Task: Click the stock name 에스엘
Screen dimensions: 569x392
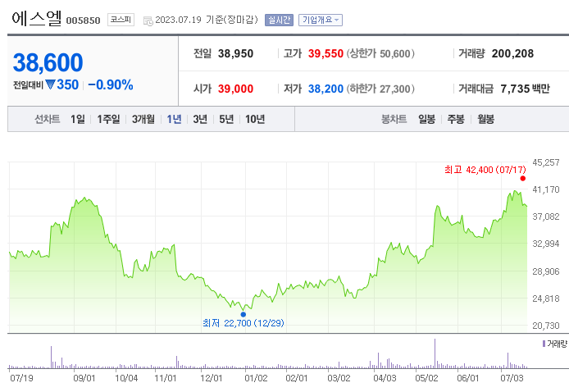Action: pyautogui.click(x=36, y=19)
